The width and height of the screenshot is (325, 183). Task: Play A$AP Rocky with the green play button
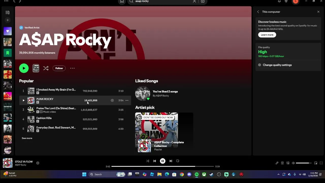(24, 68)
